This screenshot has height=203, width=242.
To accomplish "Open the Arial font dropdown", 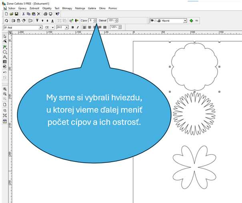I will 41,27.
